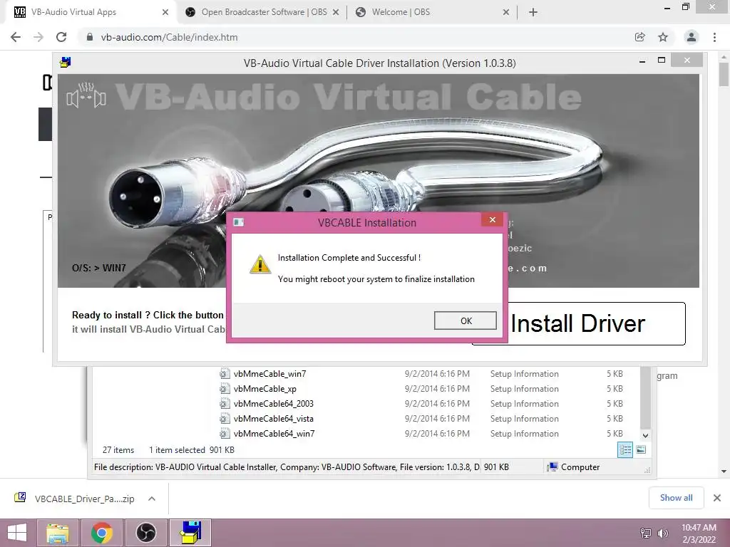This screenshot has height=547, width=730.
Task: Click taskbar clock 10:47 AM
Action: click(x=699, y=528)
